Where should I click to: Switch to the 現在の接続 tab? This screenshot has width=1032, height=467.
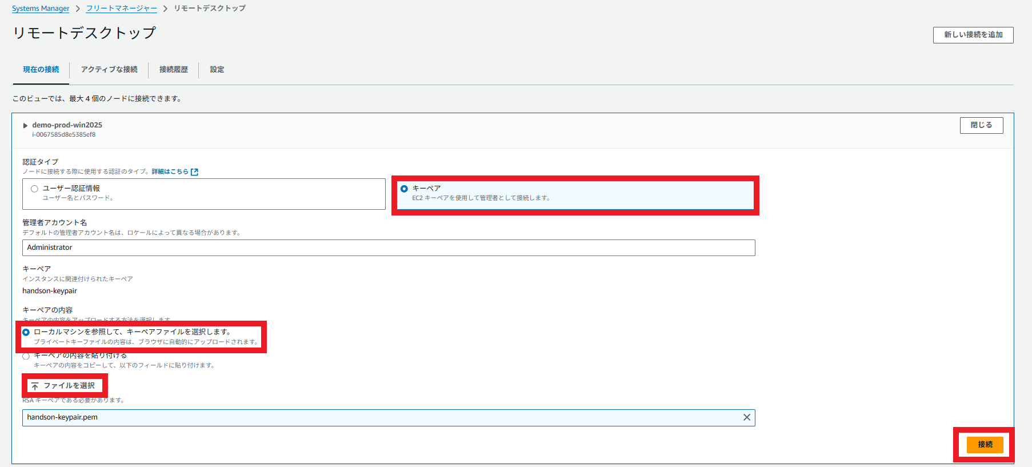pos(41,70)
